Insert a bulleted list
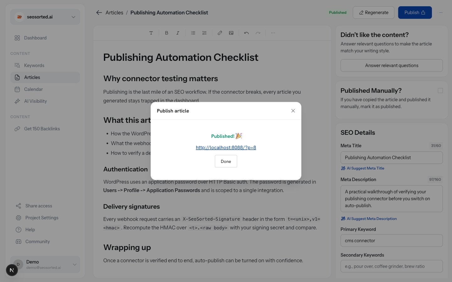452x282 pixels. [x=193, y=33]
